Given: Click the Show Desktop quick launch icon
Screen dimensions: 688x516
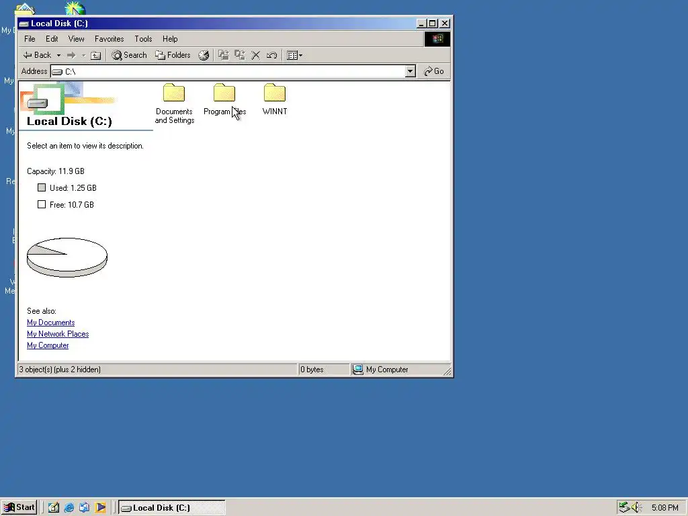Looking at the screenshot, I should pyautogui.click(x=54, y=508).
